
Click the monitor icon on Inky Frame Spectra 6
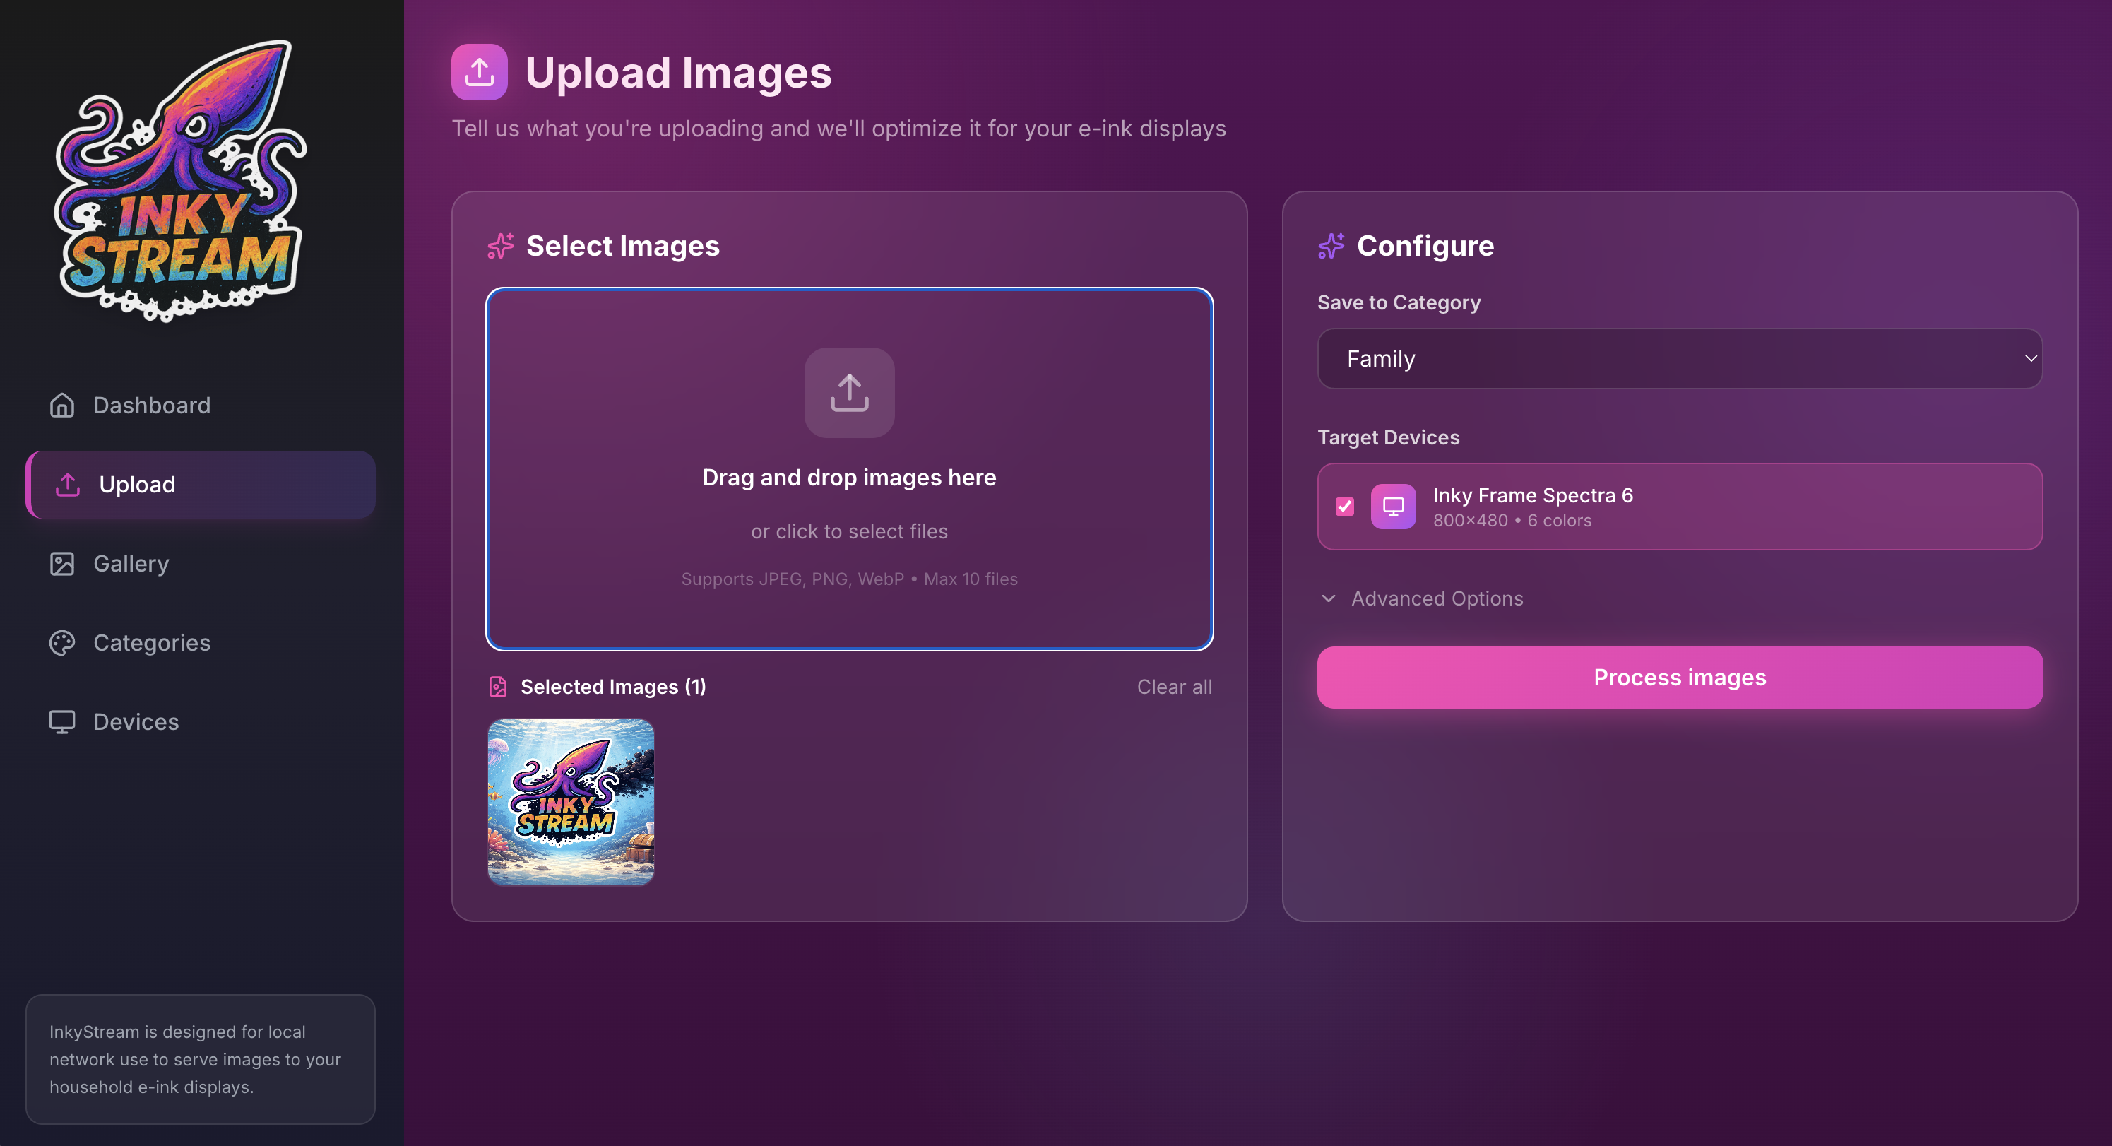1393,507
